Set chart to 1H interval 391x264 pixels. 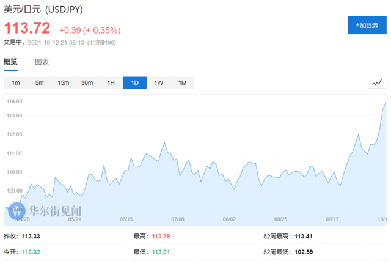tap(111, 83)
